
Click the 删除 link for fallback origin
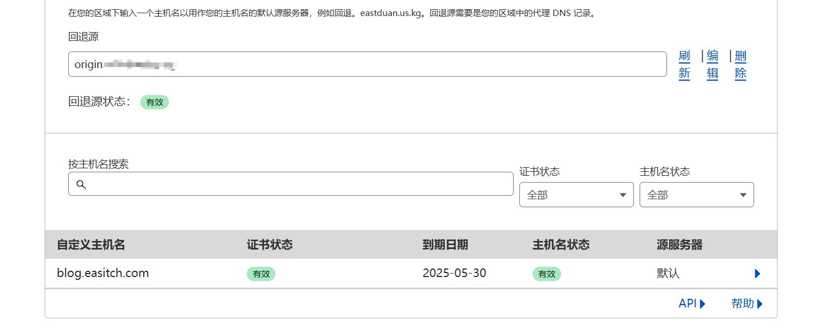coord(740,65)
